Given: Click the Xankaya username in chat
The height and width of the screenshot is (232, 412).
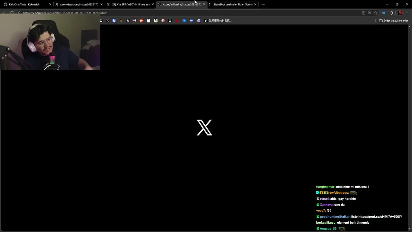Looking at the screenshot, I should [x=326, y=205].
